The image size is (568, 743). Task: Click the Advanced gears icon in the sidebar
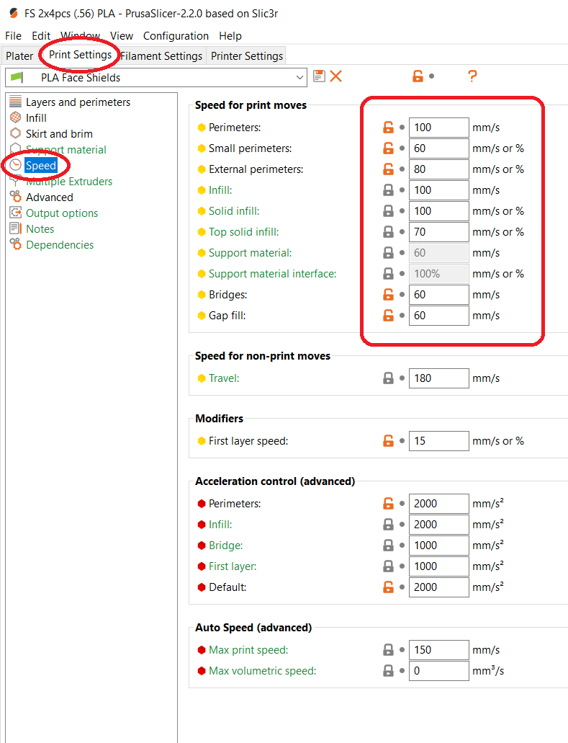(x=15, y=197)
